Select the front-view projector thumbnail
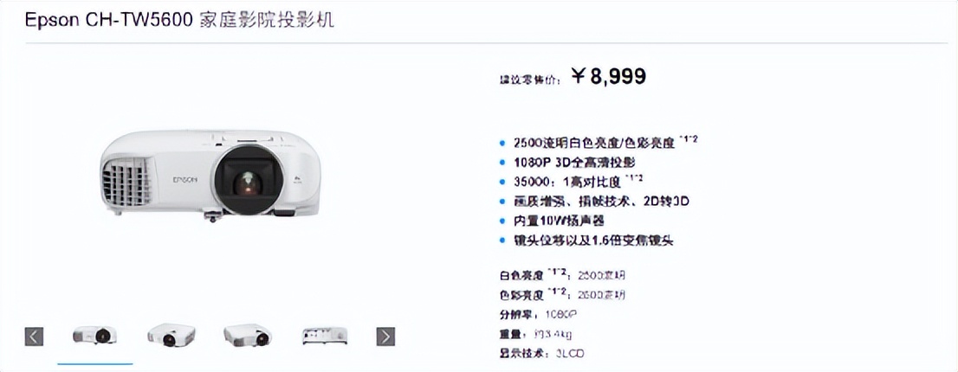Screen dimensions: 958x372 (x=94, y=336)
